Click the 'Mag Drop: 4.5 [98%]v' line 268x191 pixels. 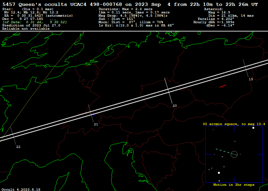pos(133,16)
